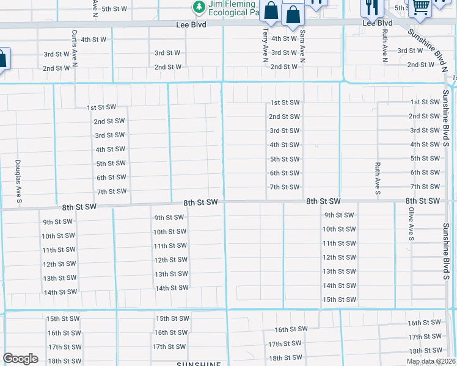Click the Jim Fleming Ecological Park label
The height and width of the screenshot is (366, 457).
coord(232,8)
